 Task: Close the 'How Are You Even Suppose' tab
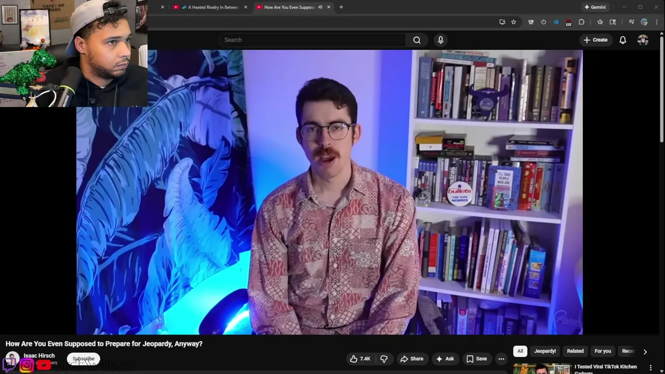328,7
